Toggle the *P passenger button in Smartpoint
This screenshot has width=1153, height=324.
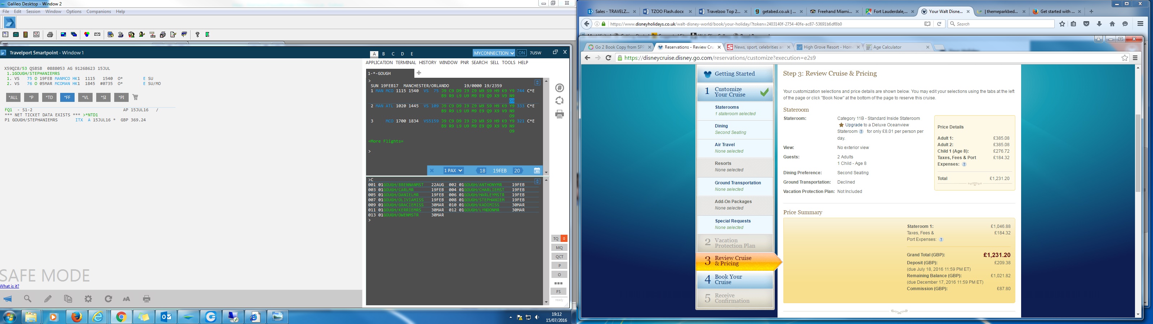click(31, 97)
